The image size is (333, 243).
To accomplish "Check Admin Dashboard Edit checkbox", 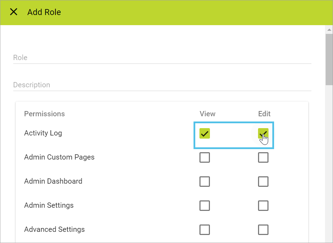I will [x=263, y=182].
